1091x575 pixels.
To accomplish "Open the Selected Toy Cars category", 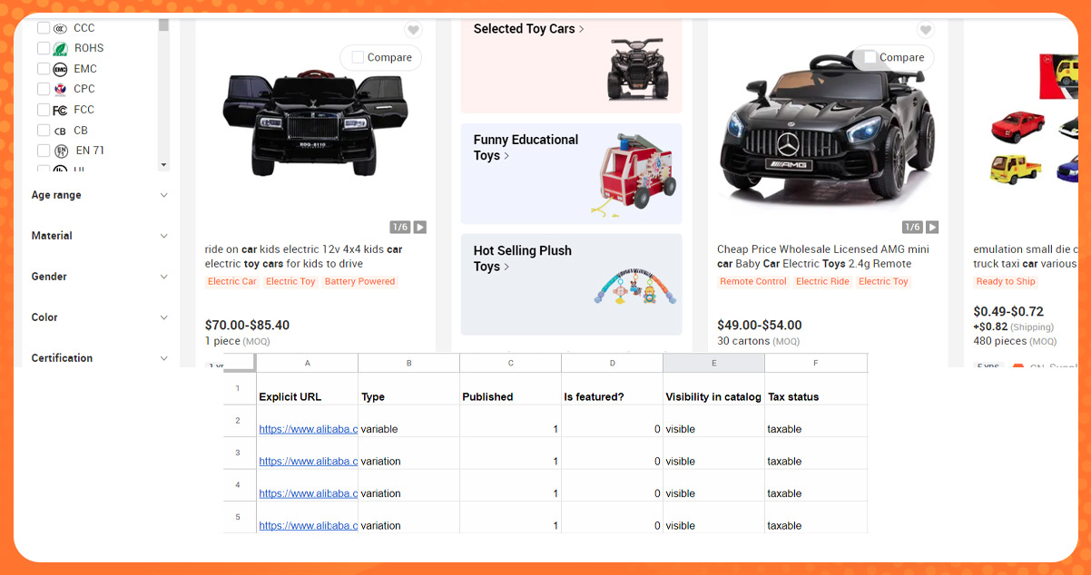I will pos(571,63).
